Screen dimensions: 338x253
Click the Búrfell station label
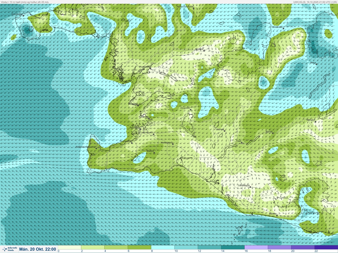point(269,131)
